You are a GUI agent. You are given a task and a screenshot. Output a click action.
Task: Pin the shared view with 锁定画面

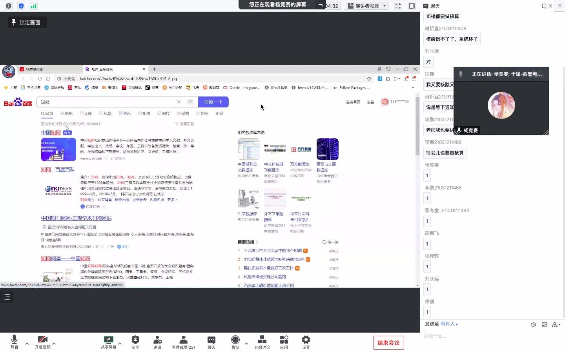27,22
